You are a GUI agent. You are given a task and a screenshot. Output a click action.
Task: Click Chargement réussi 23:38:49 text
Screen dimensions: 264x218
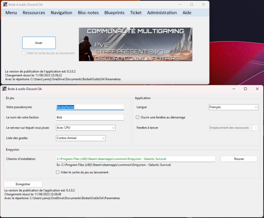(33, 194)
